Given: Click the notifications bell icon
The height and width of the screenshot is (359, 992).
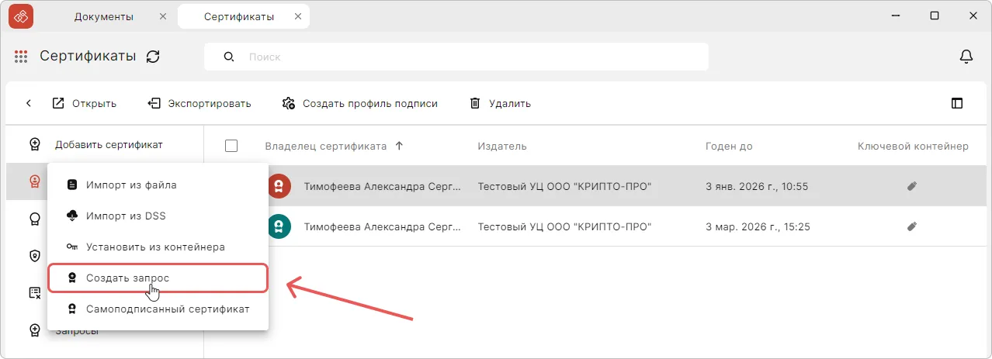Looking at the screenshot, I should coord(966,57).
